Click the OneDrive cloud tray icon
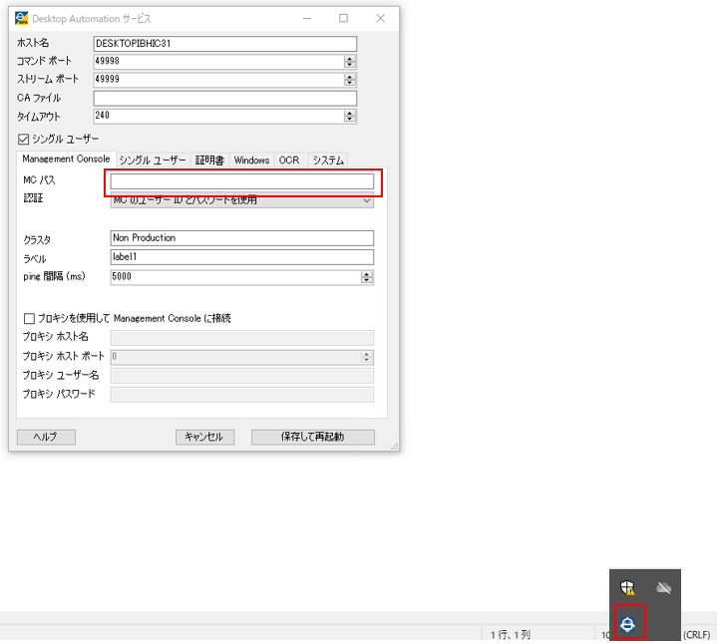Viewport: 721px width, 644px height. [x=663, y=587]
